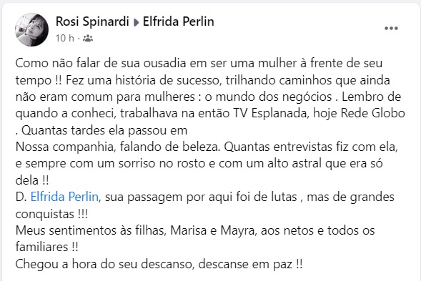This screenshot has height=284, width=421.
Task: Open the three-dot post options menu
Action: pyautogui.click(x=391, y=28)
